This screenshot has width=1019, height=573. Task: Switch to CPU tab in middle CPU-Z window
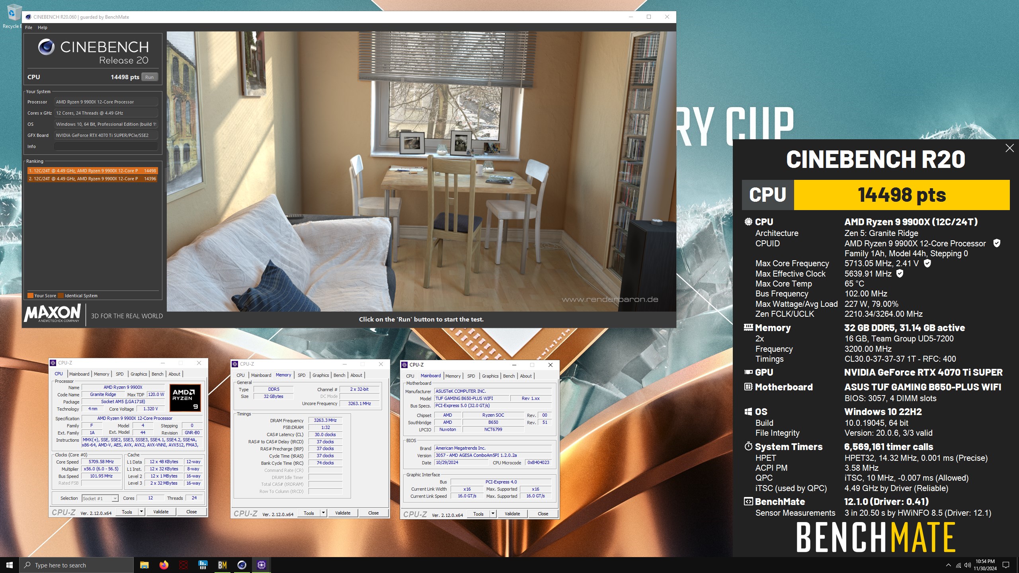coord(240,375)
